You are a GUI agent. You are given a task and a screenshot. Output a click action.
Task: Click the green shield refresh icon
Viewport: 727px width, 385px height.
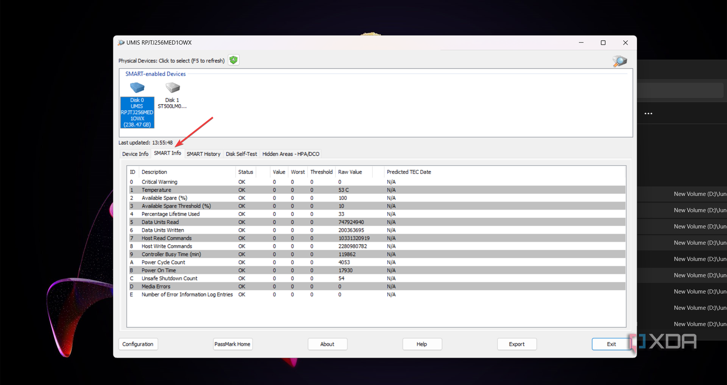click(234, 60)
